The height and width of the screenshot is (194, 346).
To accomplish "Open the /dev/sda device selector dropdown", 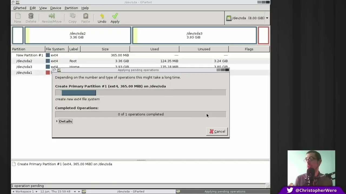I will (247, 18).
